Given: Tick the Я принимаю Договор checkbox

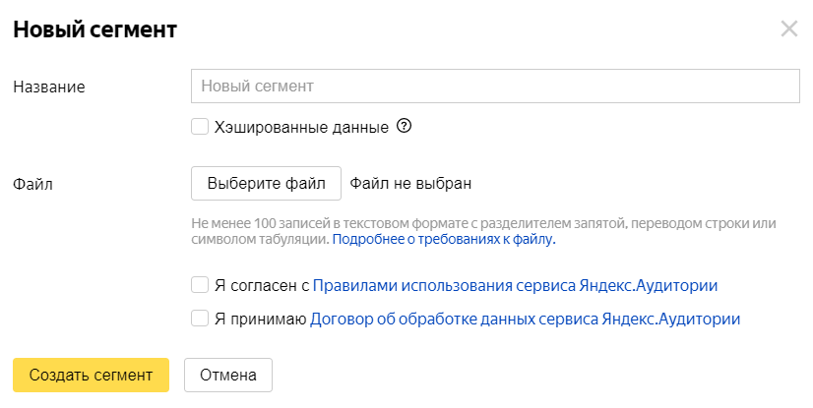Looking at the screenshot, I should coord(200,319).
